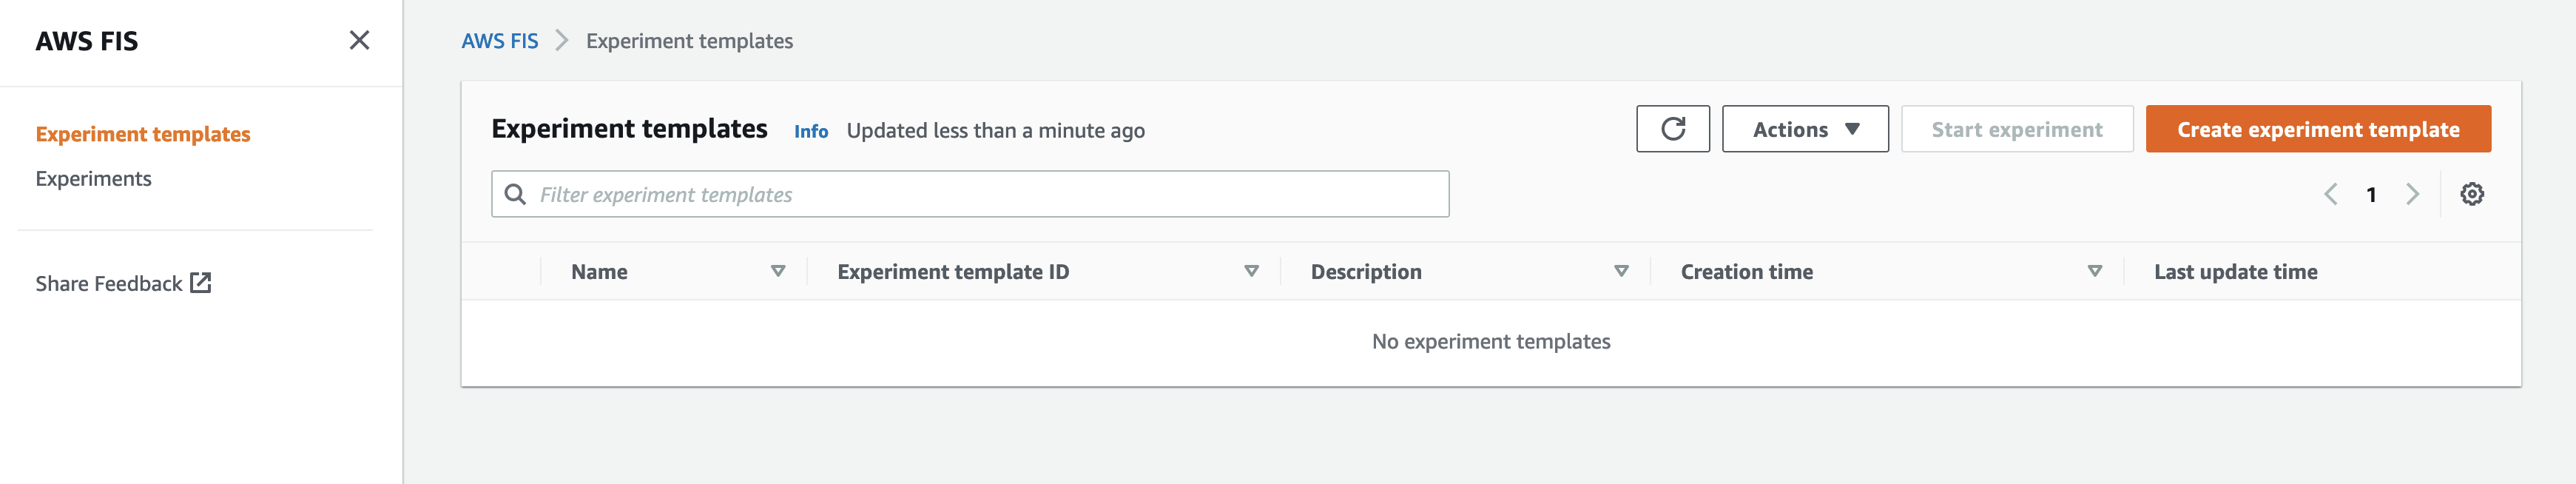Click the Experiment template ID header text
This screenshot has width=2576, height=484.
tap(953, 272)
